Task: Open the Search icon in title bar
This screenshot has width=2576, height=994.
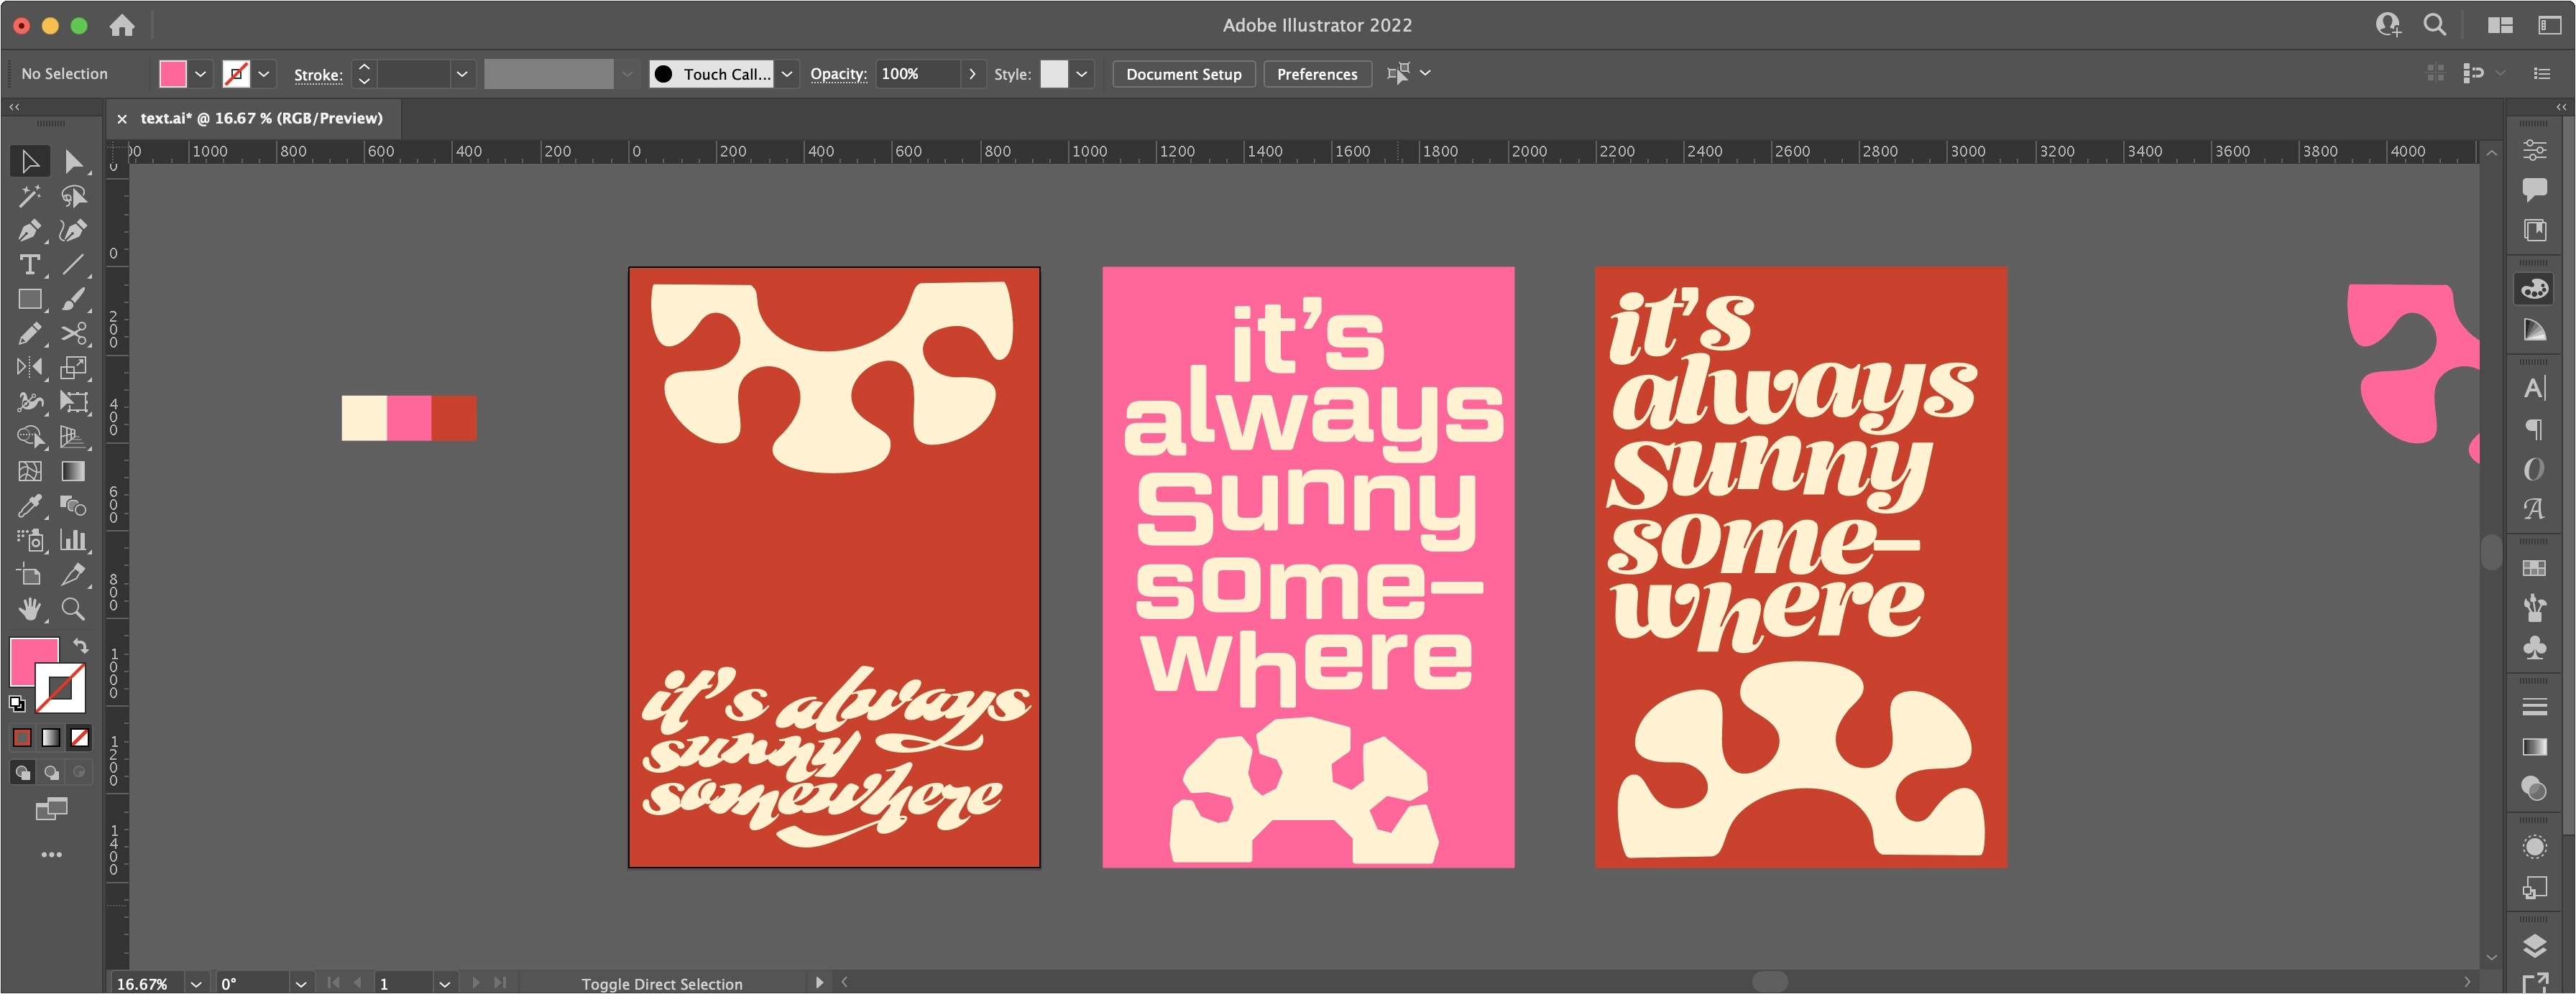Action: click(2435, 25)
